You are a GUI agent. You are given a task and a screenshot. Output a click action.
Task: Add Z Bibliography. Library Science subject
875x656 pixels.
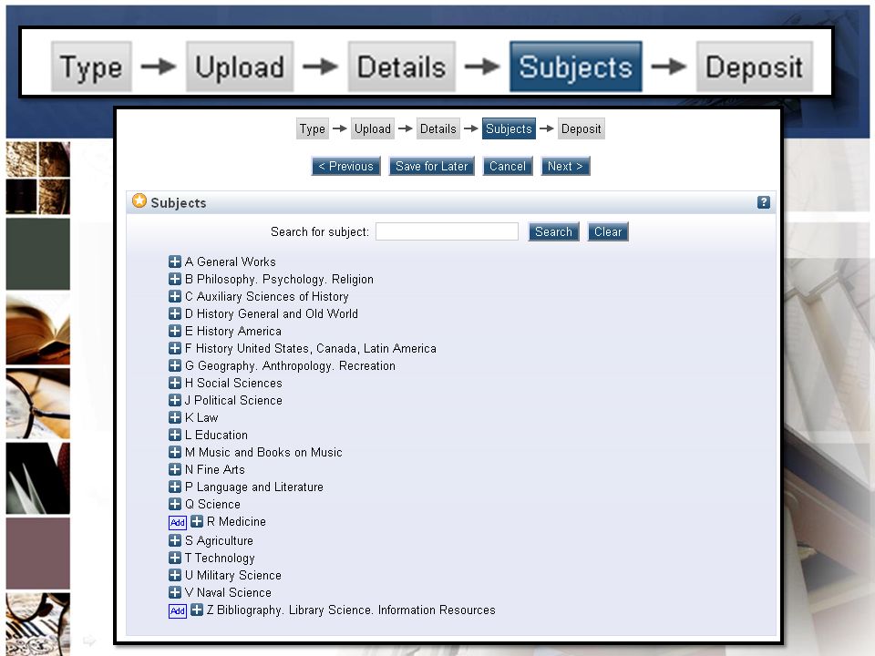[x=178, y=611]
